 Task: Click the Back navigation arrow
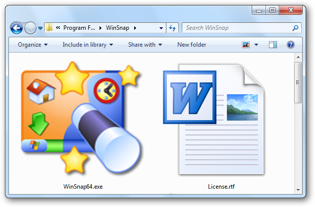coord(16,28)
